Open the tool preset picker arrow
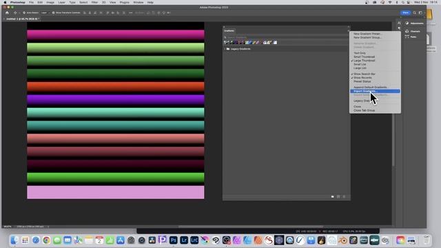 (19, 12)
